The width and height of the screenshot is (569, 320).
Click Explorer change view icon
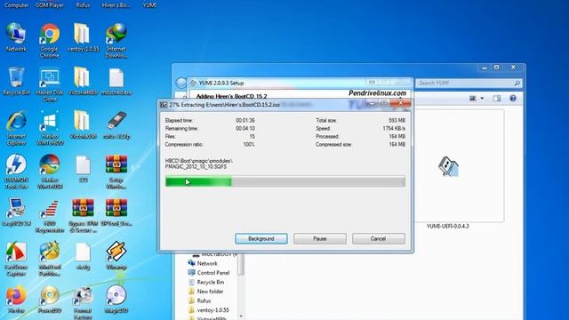click(472, 99)
